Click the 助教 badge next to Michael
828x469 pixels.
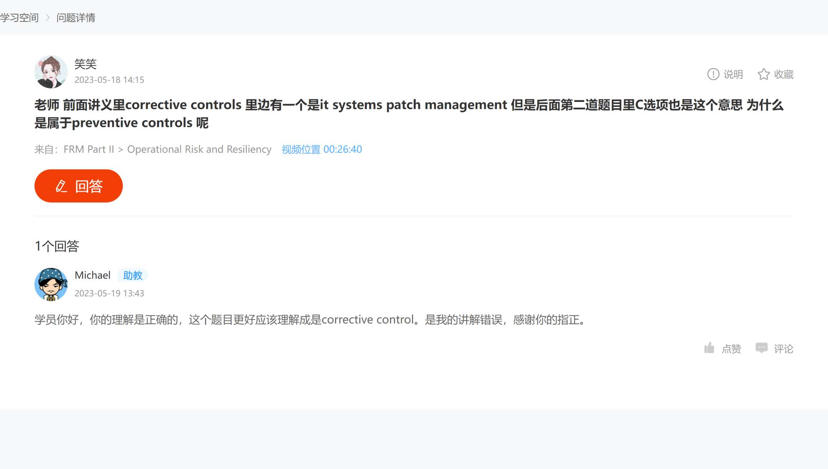tap(132, 275)
